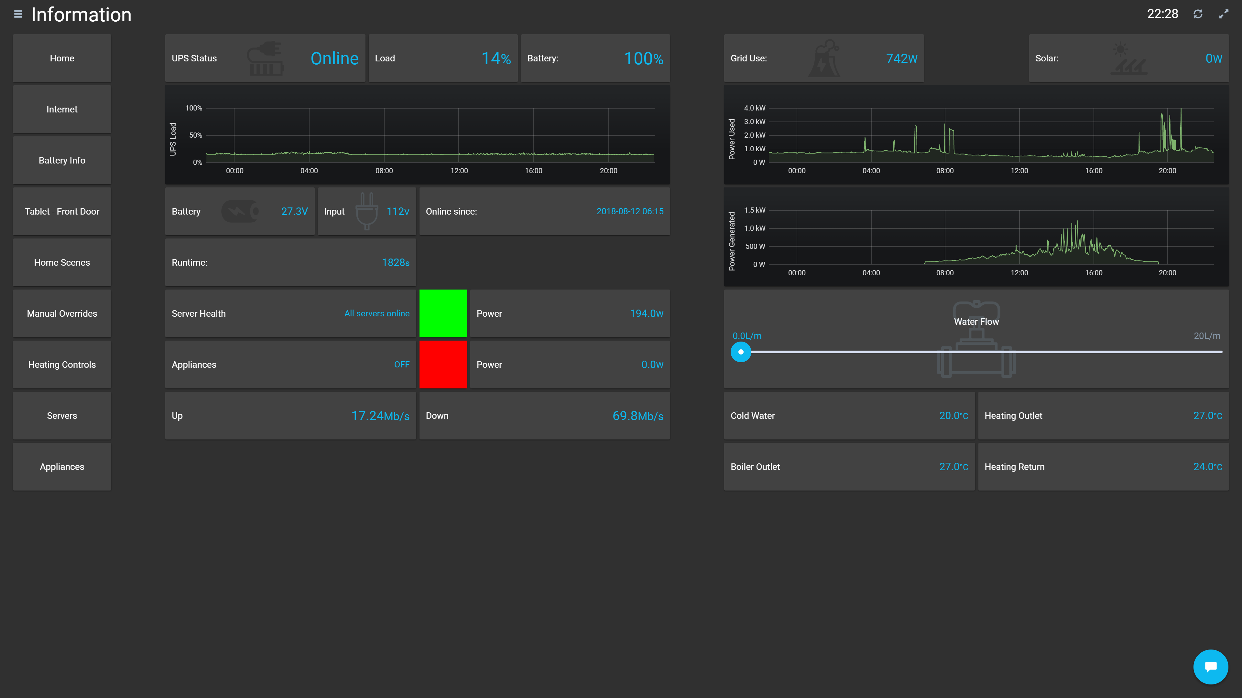Click the Water Flow slider handle
The width and height of the screenshot is (1242, 698).
741,352
